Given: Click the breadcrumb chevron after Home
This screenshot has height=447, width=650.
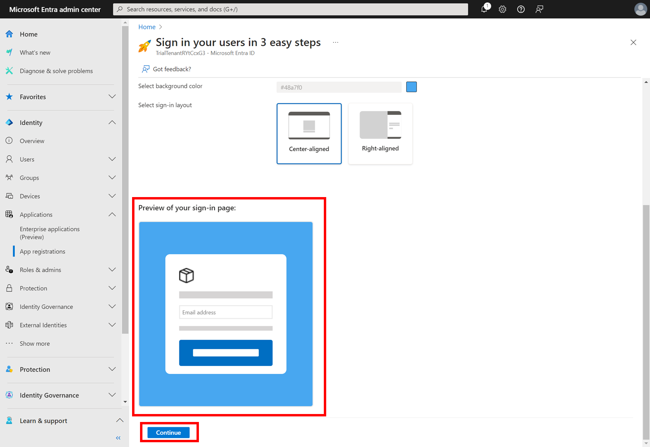Looking at the screenshot, I should click(161, 27).
